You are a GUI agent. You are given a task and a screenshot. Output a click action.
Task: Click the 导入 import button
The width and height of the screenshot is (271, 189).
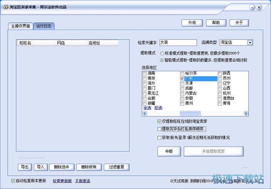pos(41,167)
